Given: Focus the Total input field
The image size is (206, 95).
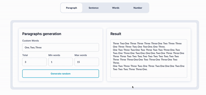Looking at the screenshot, I should (x=35, y=62).
